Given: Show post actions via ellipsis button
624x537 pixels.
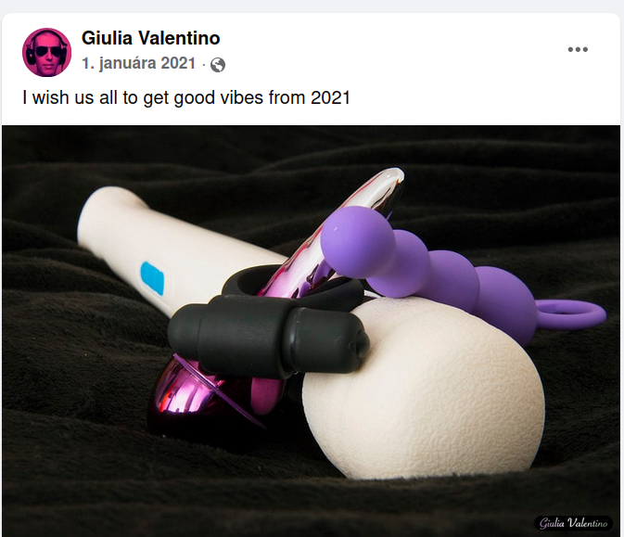Looking at the screenshot, I should click(578, 49).
